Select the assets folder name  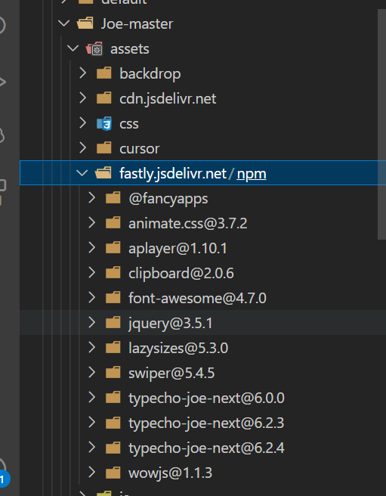[130, 48]
